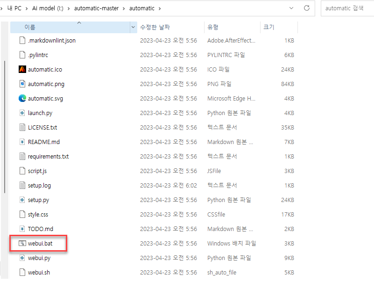Click the .pylintrc file icon

[x=22, y=55]
